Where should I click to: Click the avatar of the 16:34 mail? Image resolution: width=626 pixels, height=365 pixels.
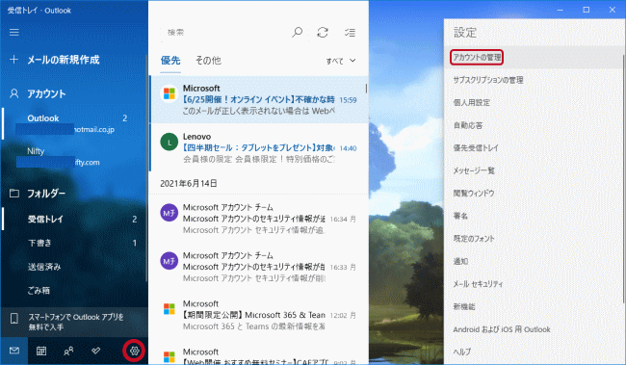pos(169,213)
